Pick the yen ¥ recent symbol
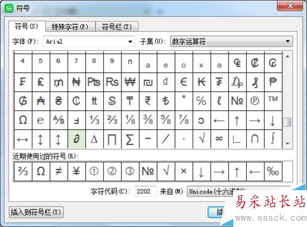 click(x=77, y=171)
